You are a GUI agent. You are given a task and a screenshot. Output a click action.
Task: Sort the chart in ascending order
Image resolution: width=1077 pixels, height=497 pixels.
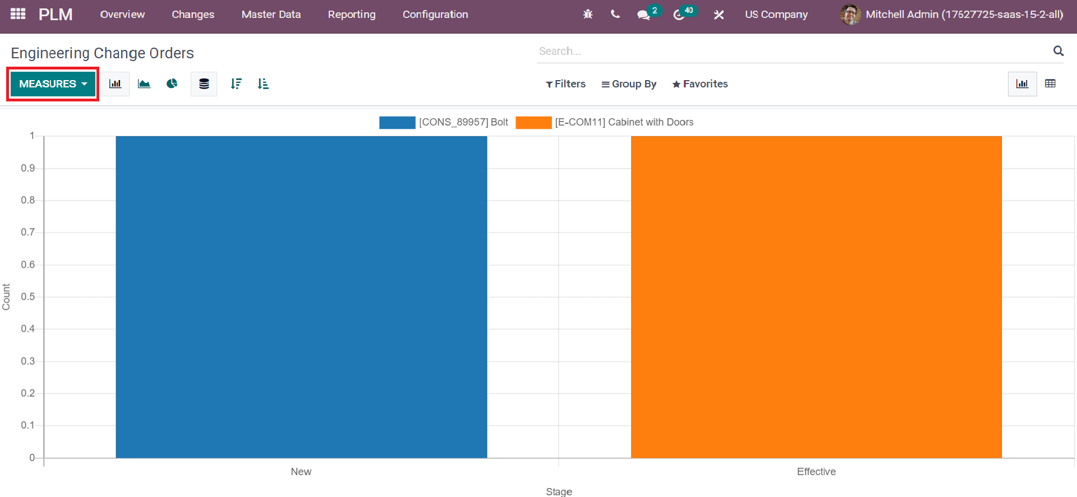(x=263, y=83)
